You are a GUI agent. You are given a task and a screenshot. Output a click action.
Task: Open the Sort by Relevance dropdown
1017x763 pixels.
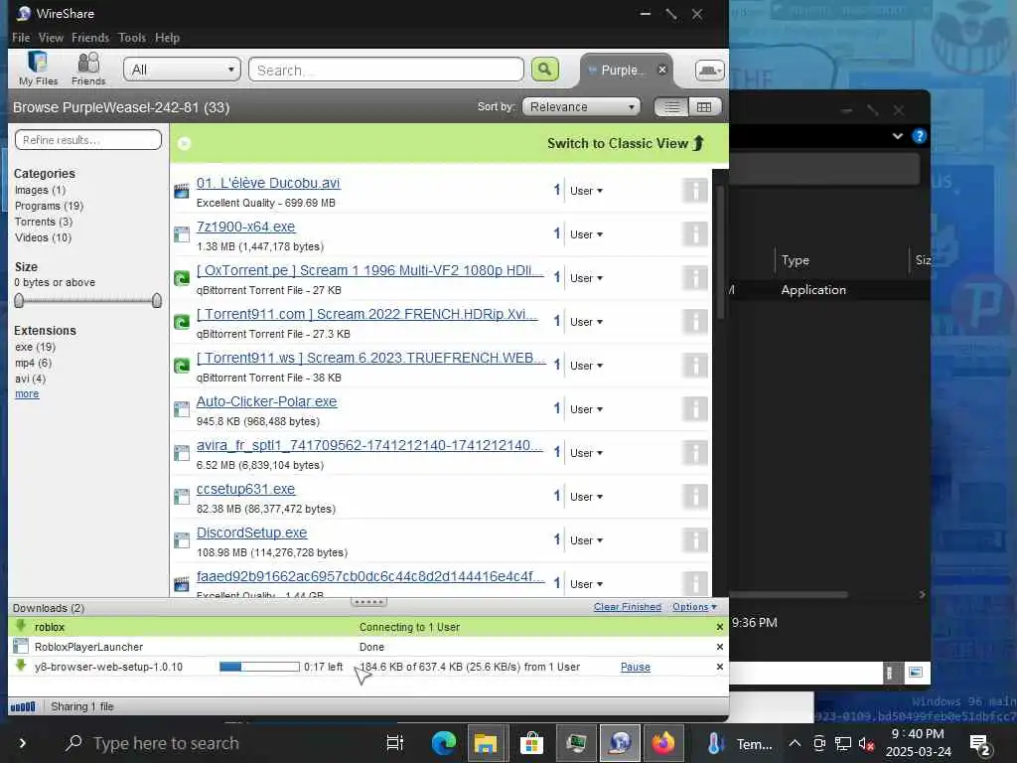coord(581,107)
